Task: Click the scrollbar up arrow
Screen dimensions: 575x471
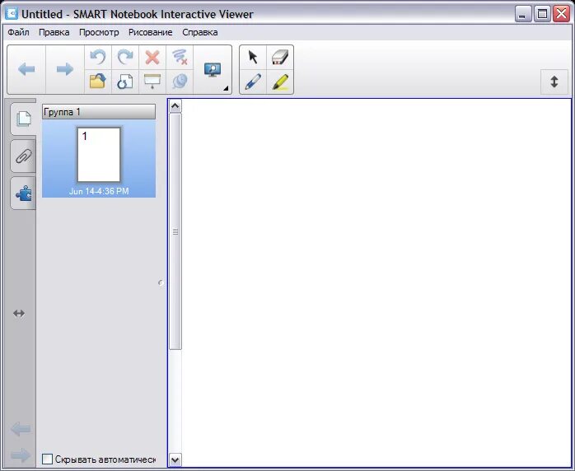Action: tap(175, 106)
